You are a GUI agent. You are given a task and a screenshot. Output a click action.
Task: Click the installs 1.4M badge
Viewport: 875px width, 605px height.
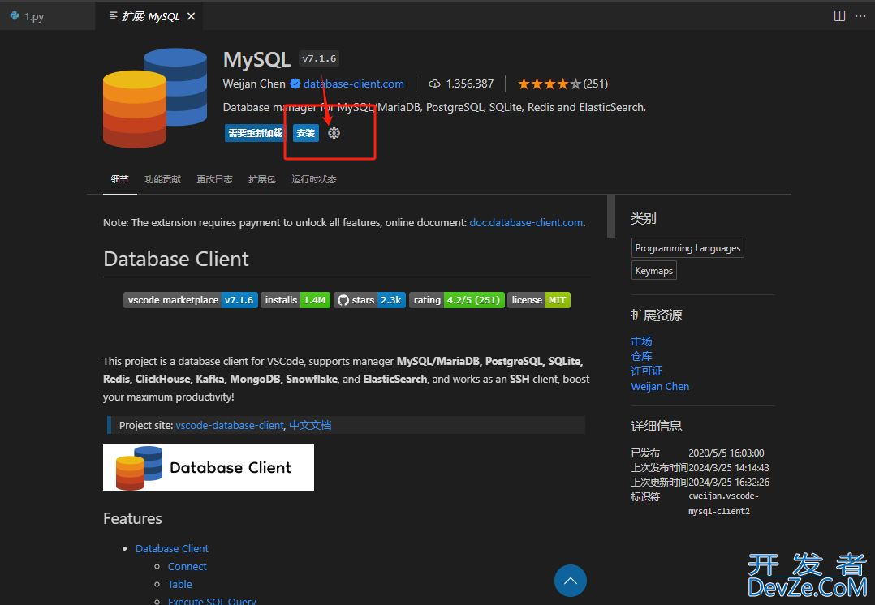pos(295,300)
